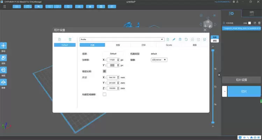Viewport: 262px width, 140px height.
Task: Click the vertical layer slider track
Action: pyautogui.click(x=213, y=87)
